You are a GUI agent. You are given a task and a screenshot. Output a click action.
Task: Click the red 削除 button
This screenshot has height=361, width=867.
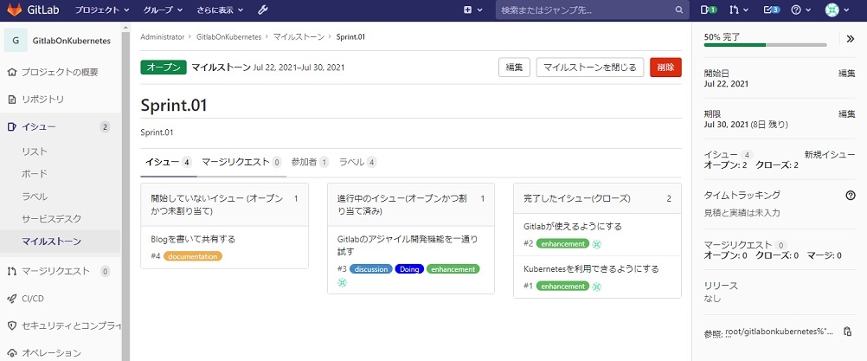(665, 68)
